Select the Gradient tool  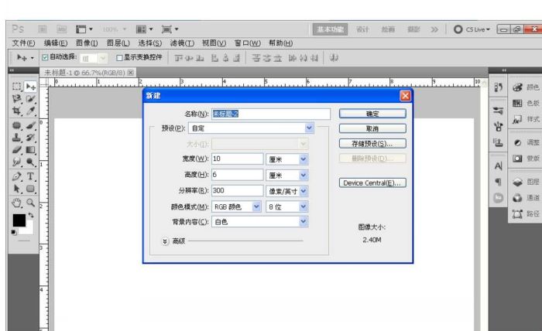(30, 150)
